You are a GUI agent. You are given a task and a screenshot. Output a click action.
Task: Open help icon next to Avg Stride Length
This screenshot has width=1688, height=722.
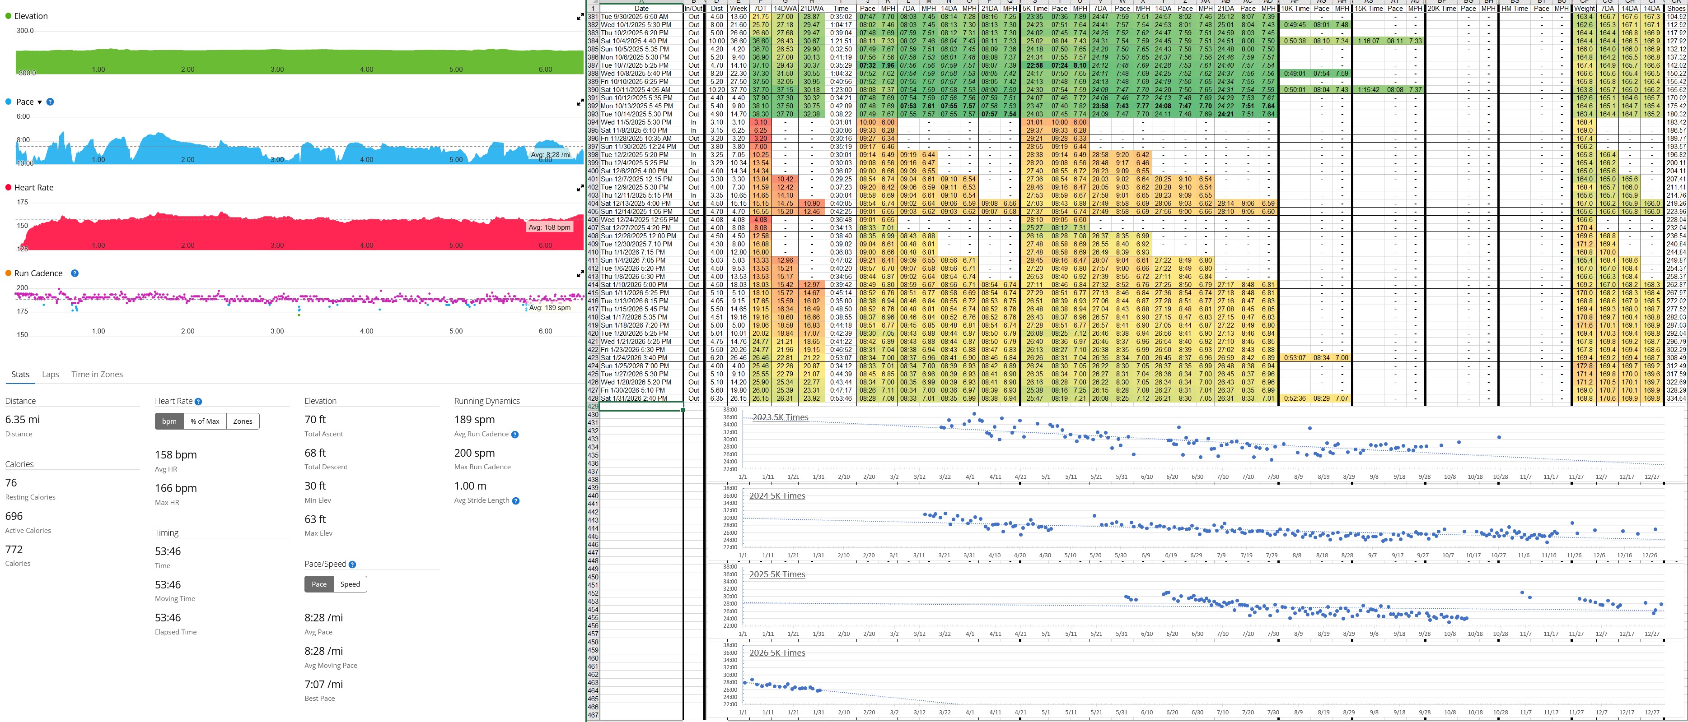(516, 501)
